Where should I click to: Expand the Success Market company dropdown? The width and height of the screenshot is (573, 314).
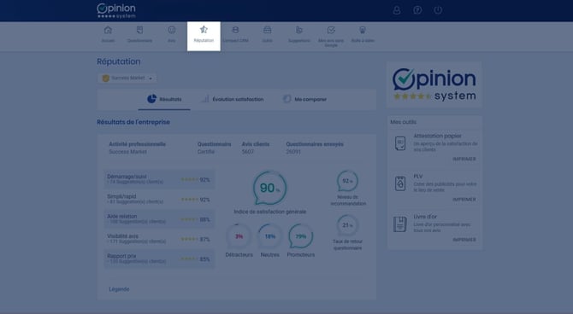click(x=127, y=78)
